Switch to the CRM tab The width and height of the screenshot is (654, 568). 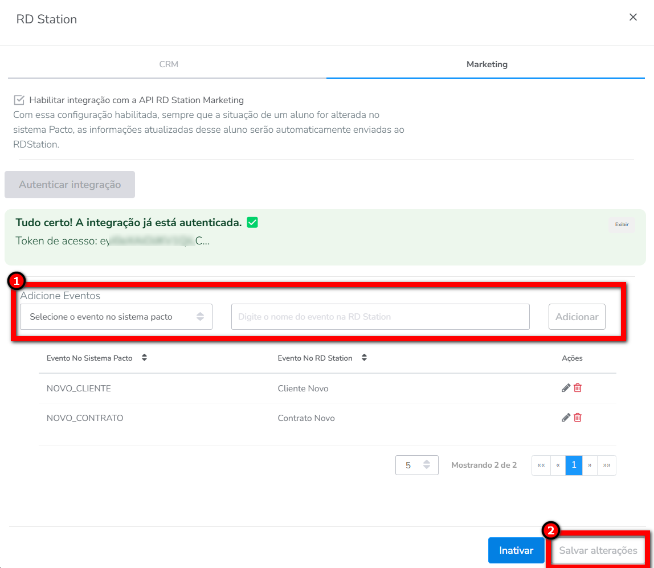click(169, 64)
